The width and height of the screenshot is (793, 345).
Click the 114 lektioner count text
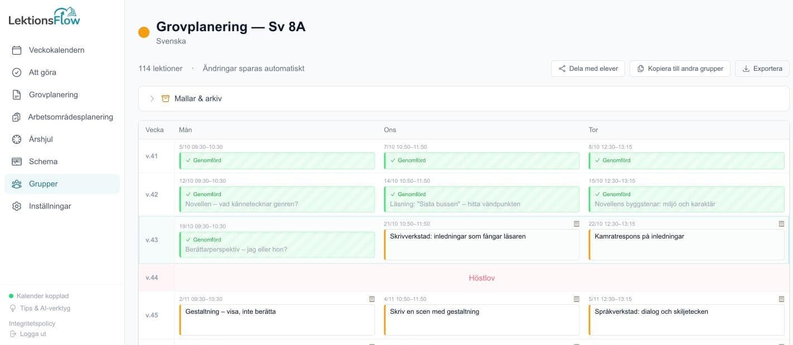click(x=161, y=69)
